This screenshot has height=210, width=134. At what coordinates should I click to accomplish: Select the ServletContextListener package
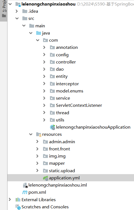(x=79, y=105)
